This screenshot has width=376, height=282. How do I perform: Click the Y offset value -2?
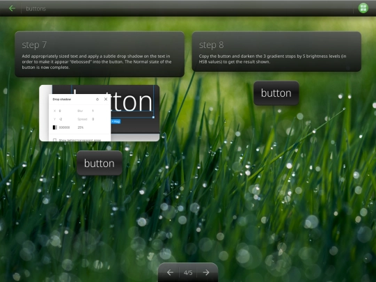(x=61, y=119)
